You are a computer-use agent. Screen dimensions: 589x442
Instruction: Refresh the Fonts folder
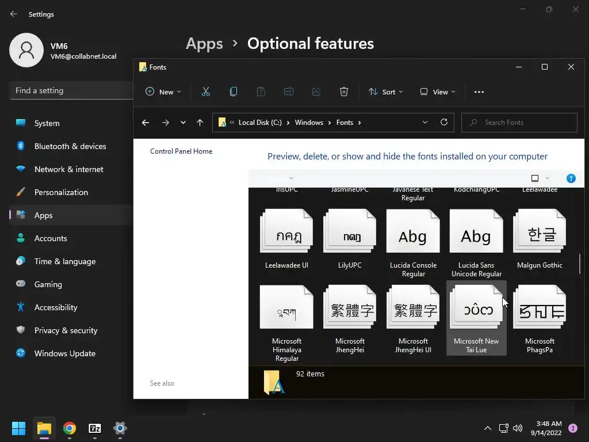pyautogui.click(x=444, y=122)
